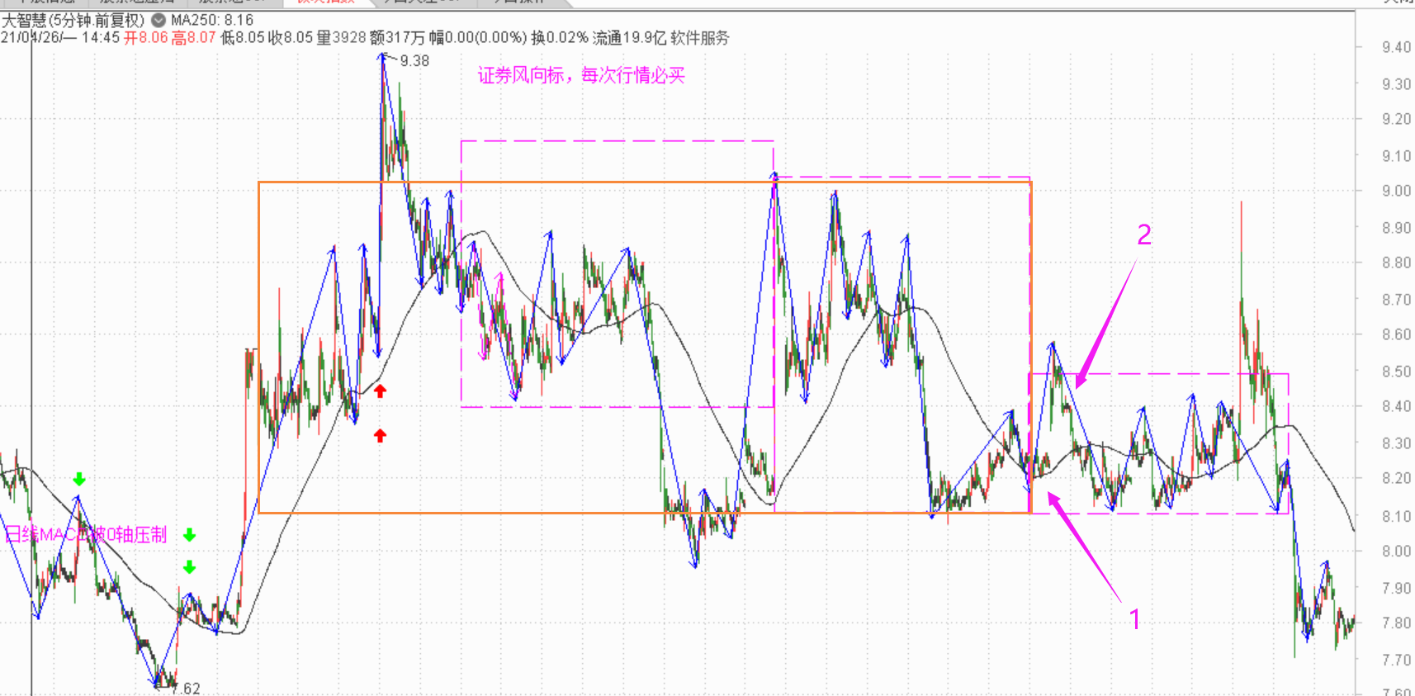The image size is (1415, 696).
Task: Select the 日线MACD被0轴压制 text annotation
Action: (x=86, y=535)
